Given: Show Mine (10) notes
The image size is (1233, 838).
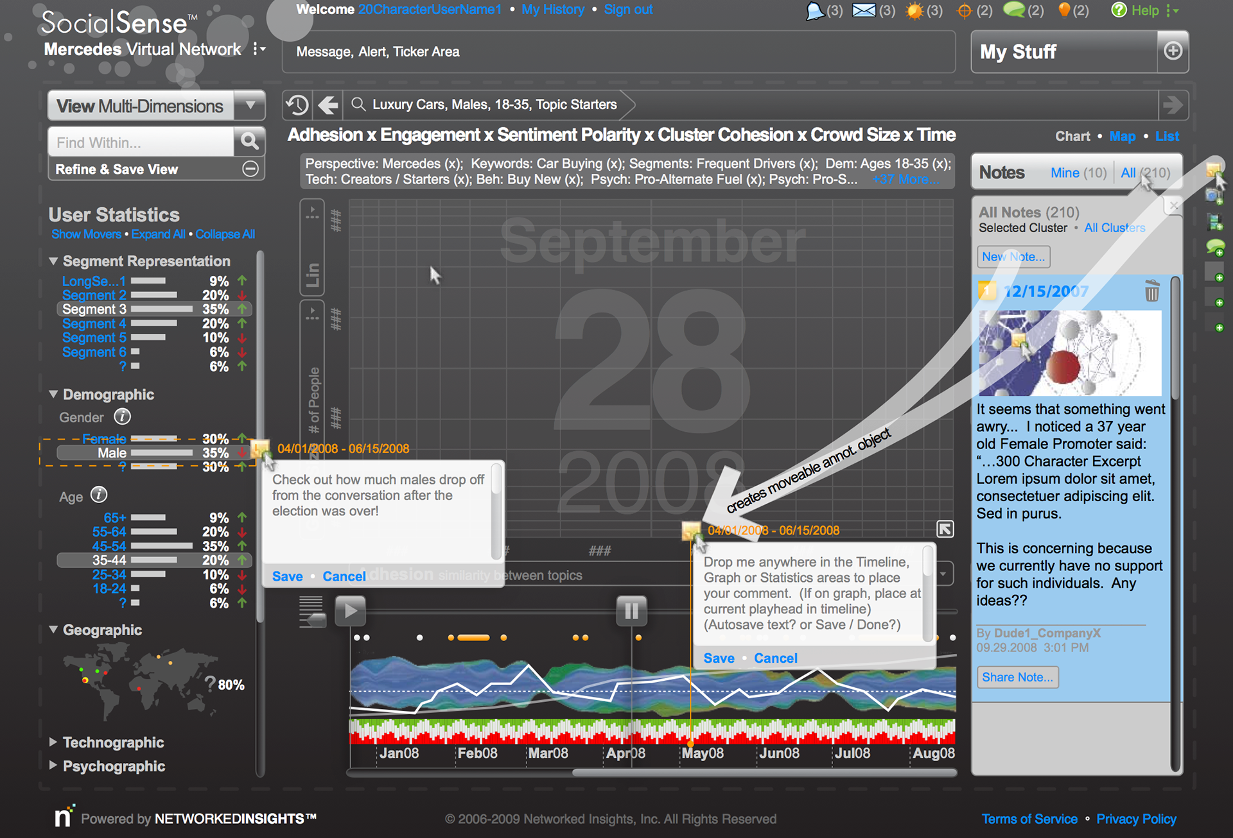Looking at the screenshot, I should click(x=1078, y=173).
